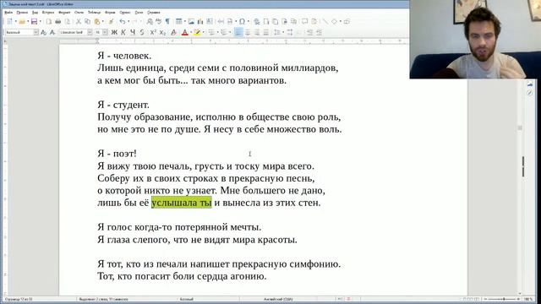
Task: Click the Open document folder icon
Action: [x=22, y=21]
